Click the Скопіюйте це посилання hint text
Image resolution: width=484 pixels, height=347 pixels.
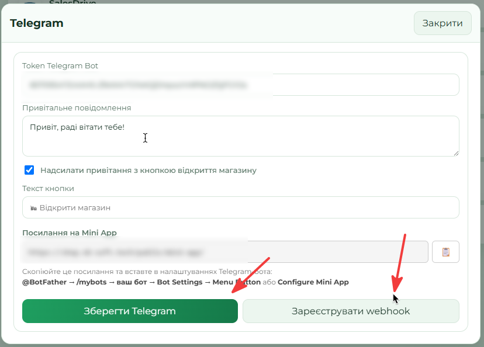tap(147, 272)
